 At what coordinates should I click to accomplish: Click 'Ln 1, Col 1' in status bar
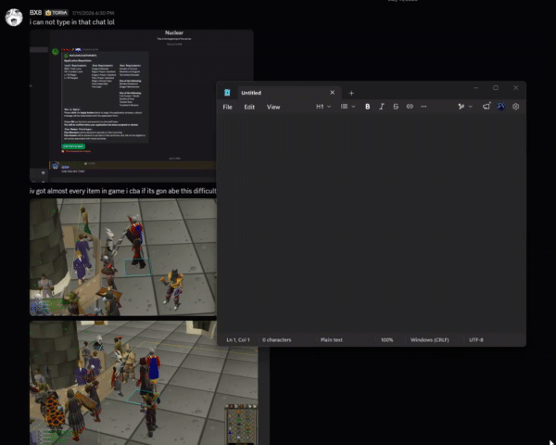(238, 340)
